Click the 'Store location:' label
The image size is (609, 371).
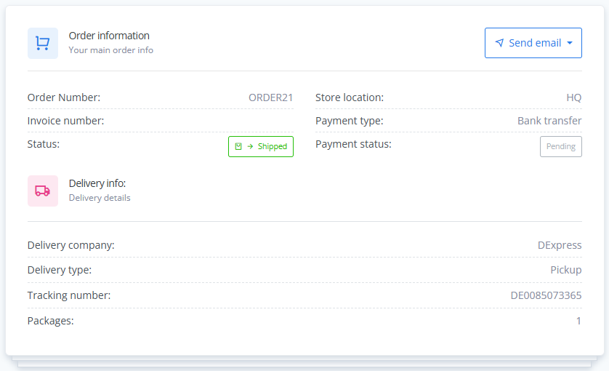pyautogui.click(x=350, y=97)
